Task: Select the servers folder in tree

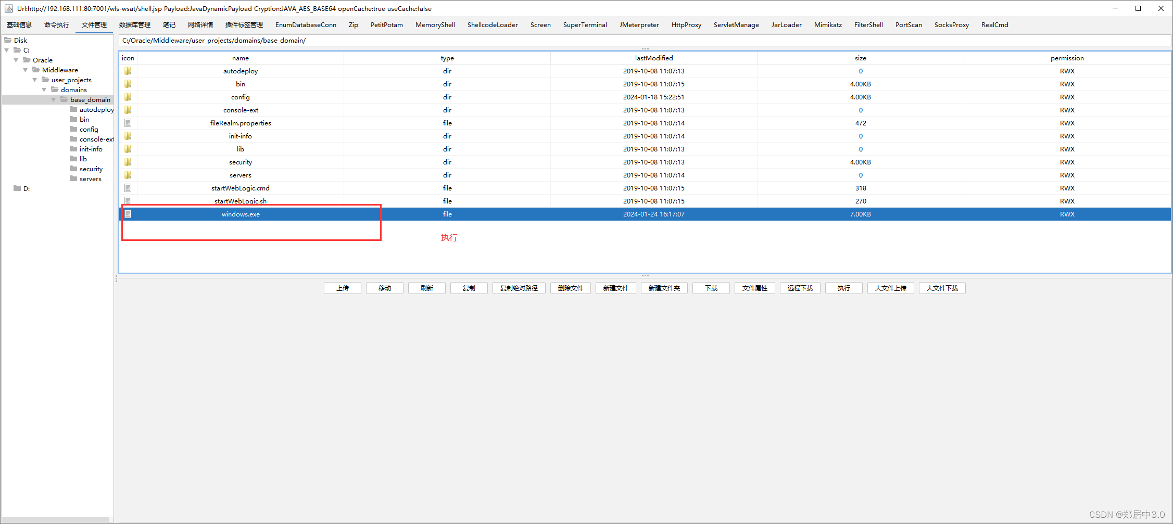Action: (x=91, y=179)
